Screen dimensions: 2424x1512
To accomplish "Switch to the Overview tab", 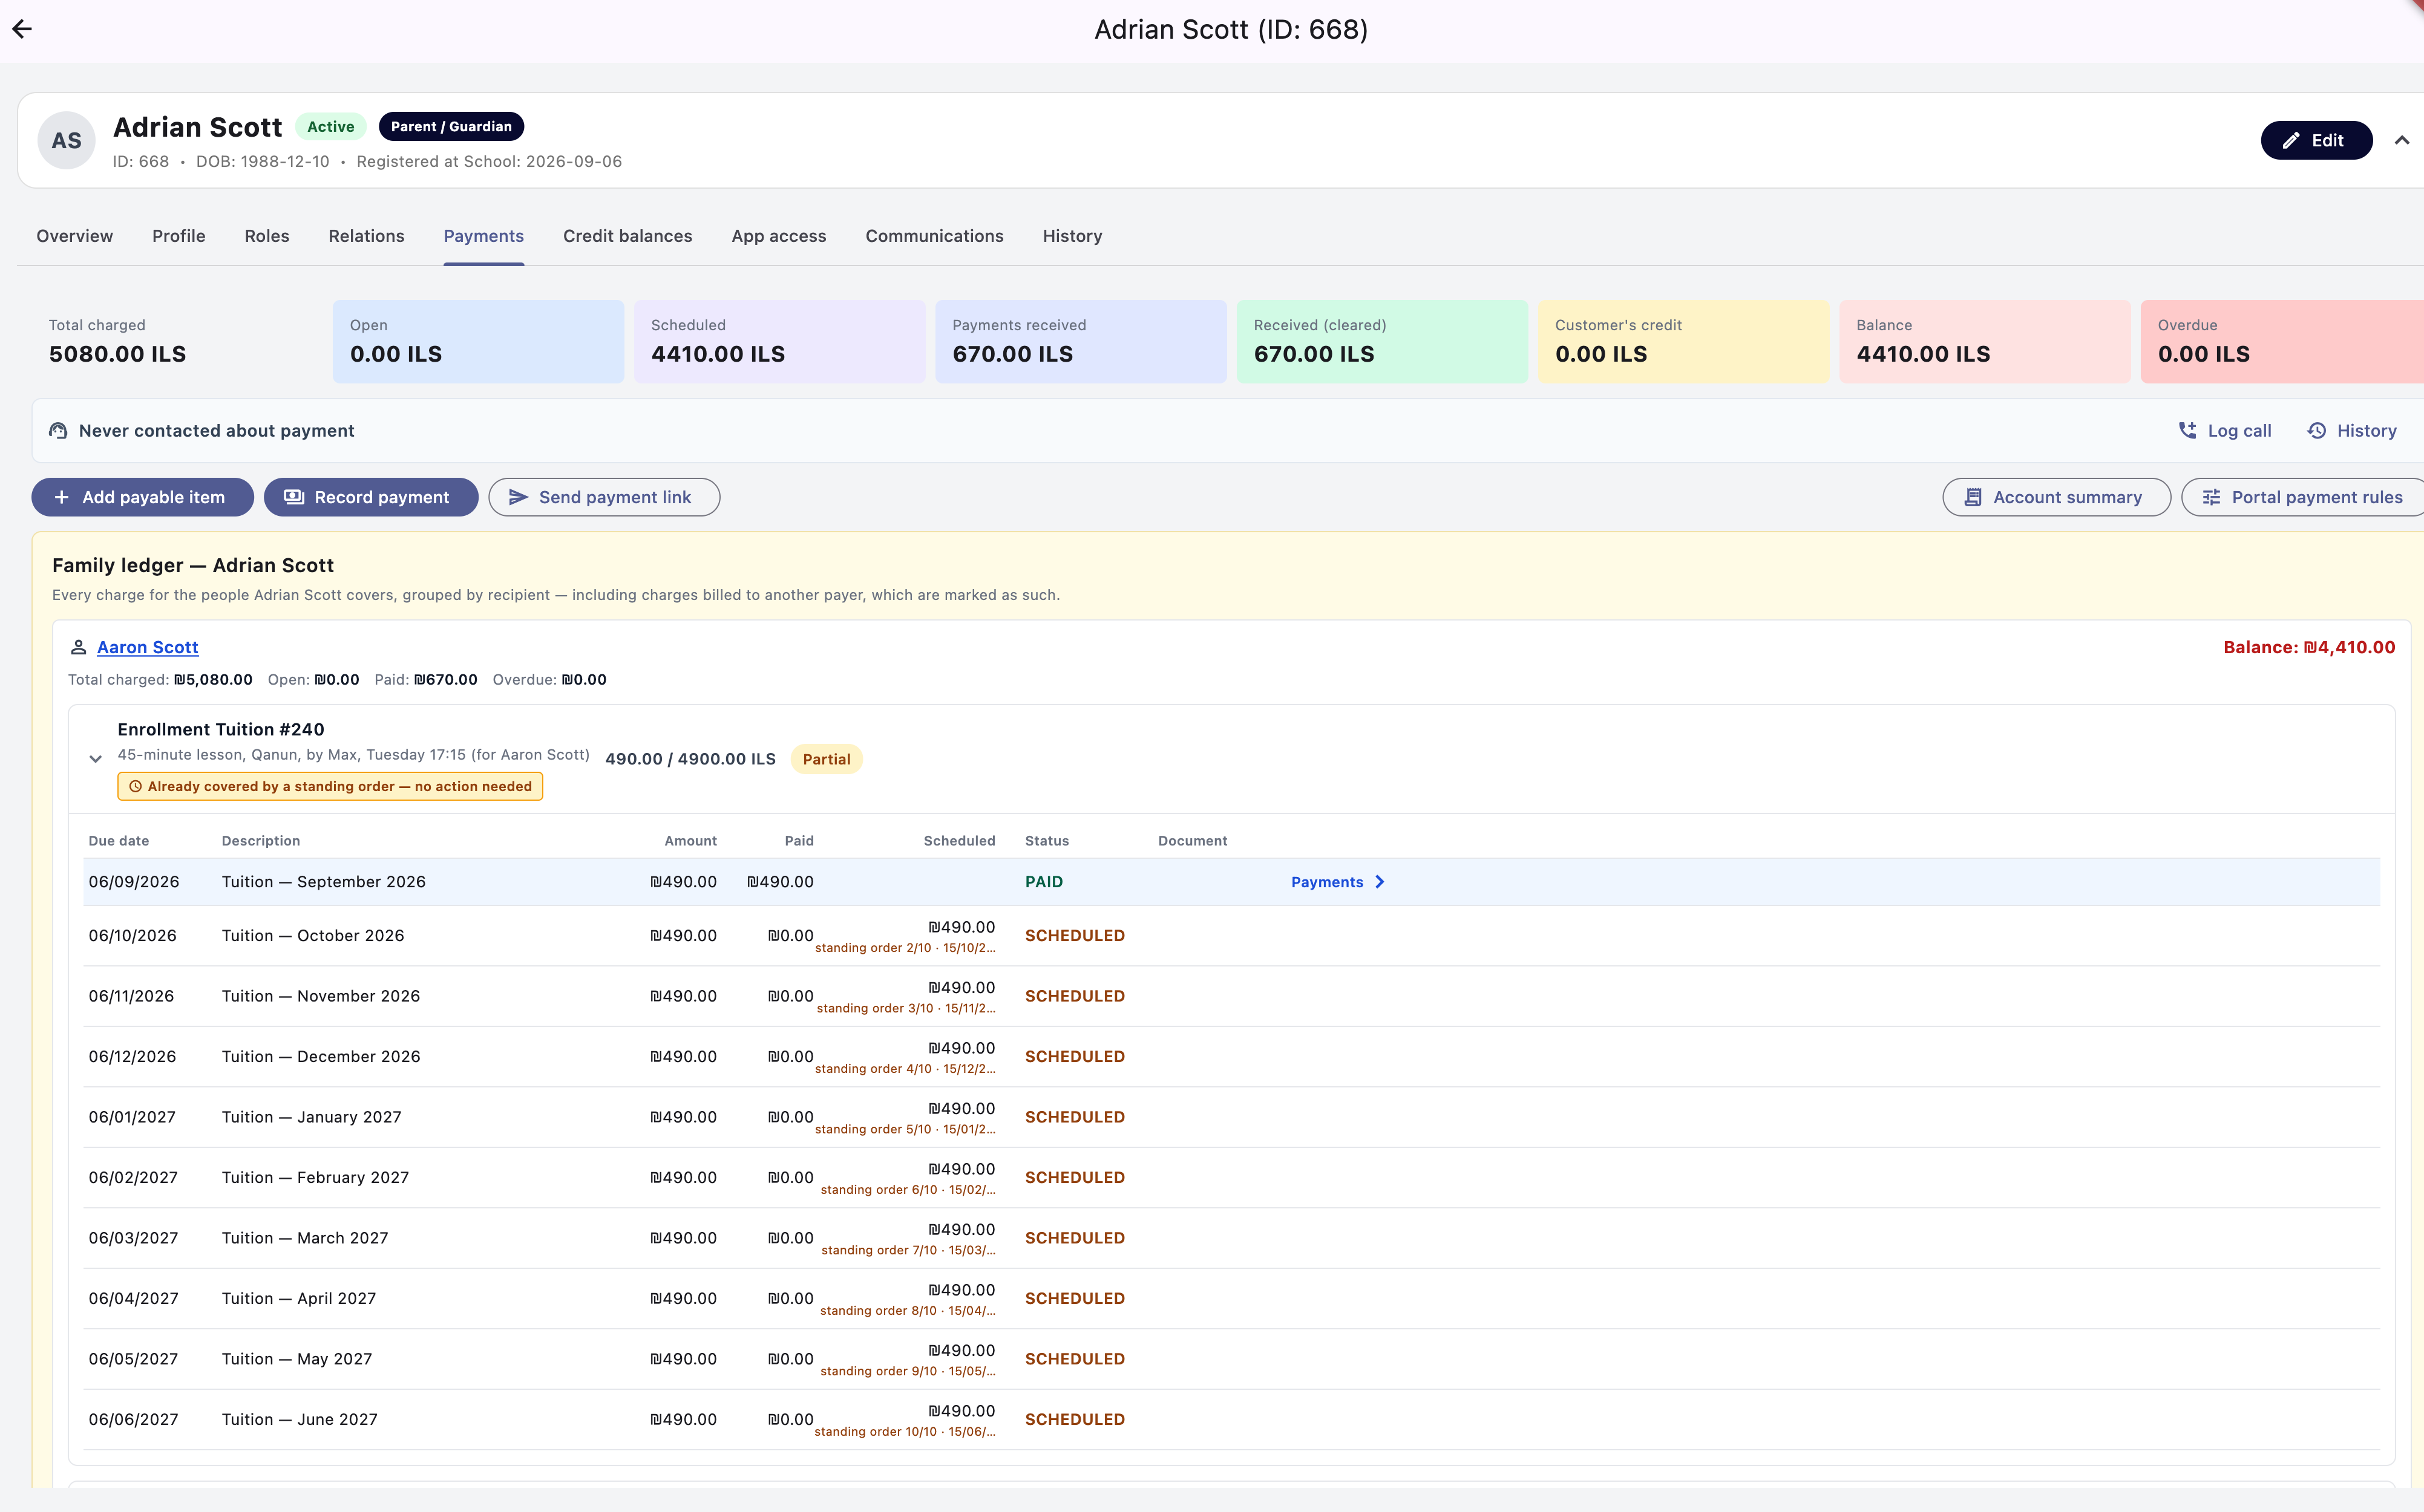I will (x=75, y=236).
